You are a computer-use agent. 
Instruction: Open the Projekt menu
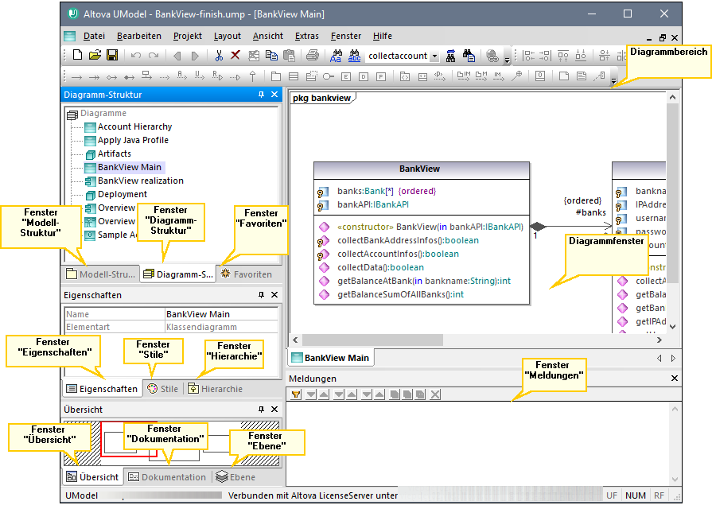click(x=188, y=36)
